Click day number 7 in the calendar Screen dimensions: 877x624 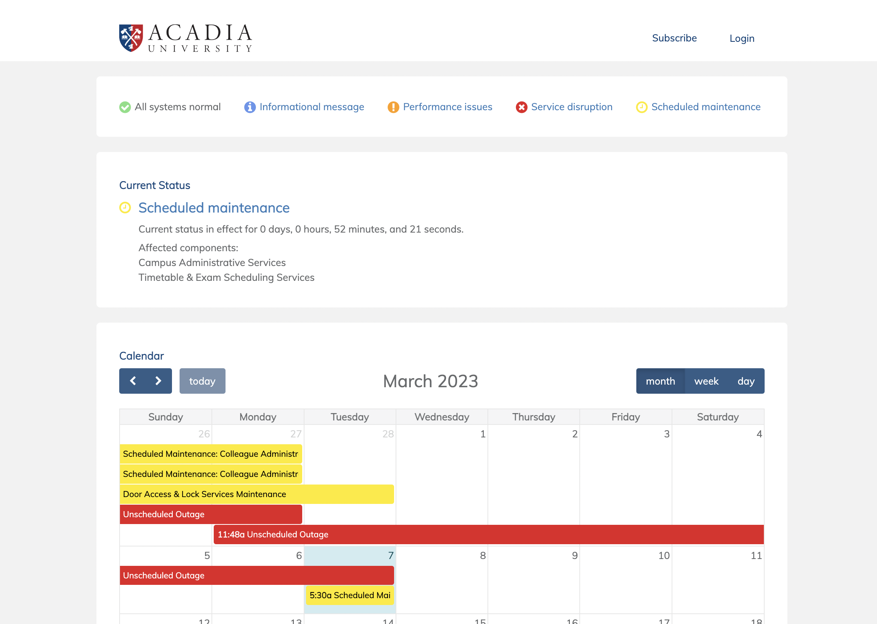(391, 556)
